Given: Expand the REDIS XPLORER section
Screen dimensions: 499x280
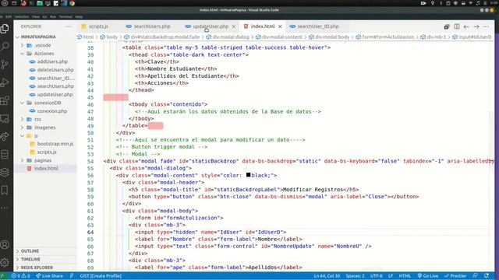Looking at the screenshot, I should click(37, 268).
